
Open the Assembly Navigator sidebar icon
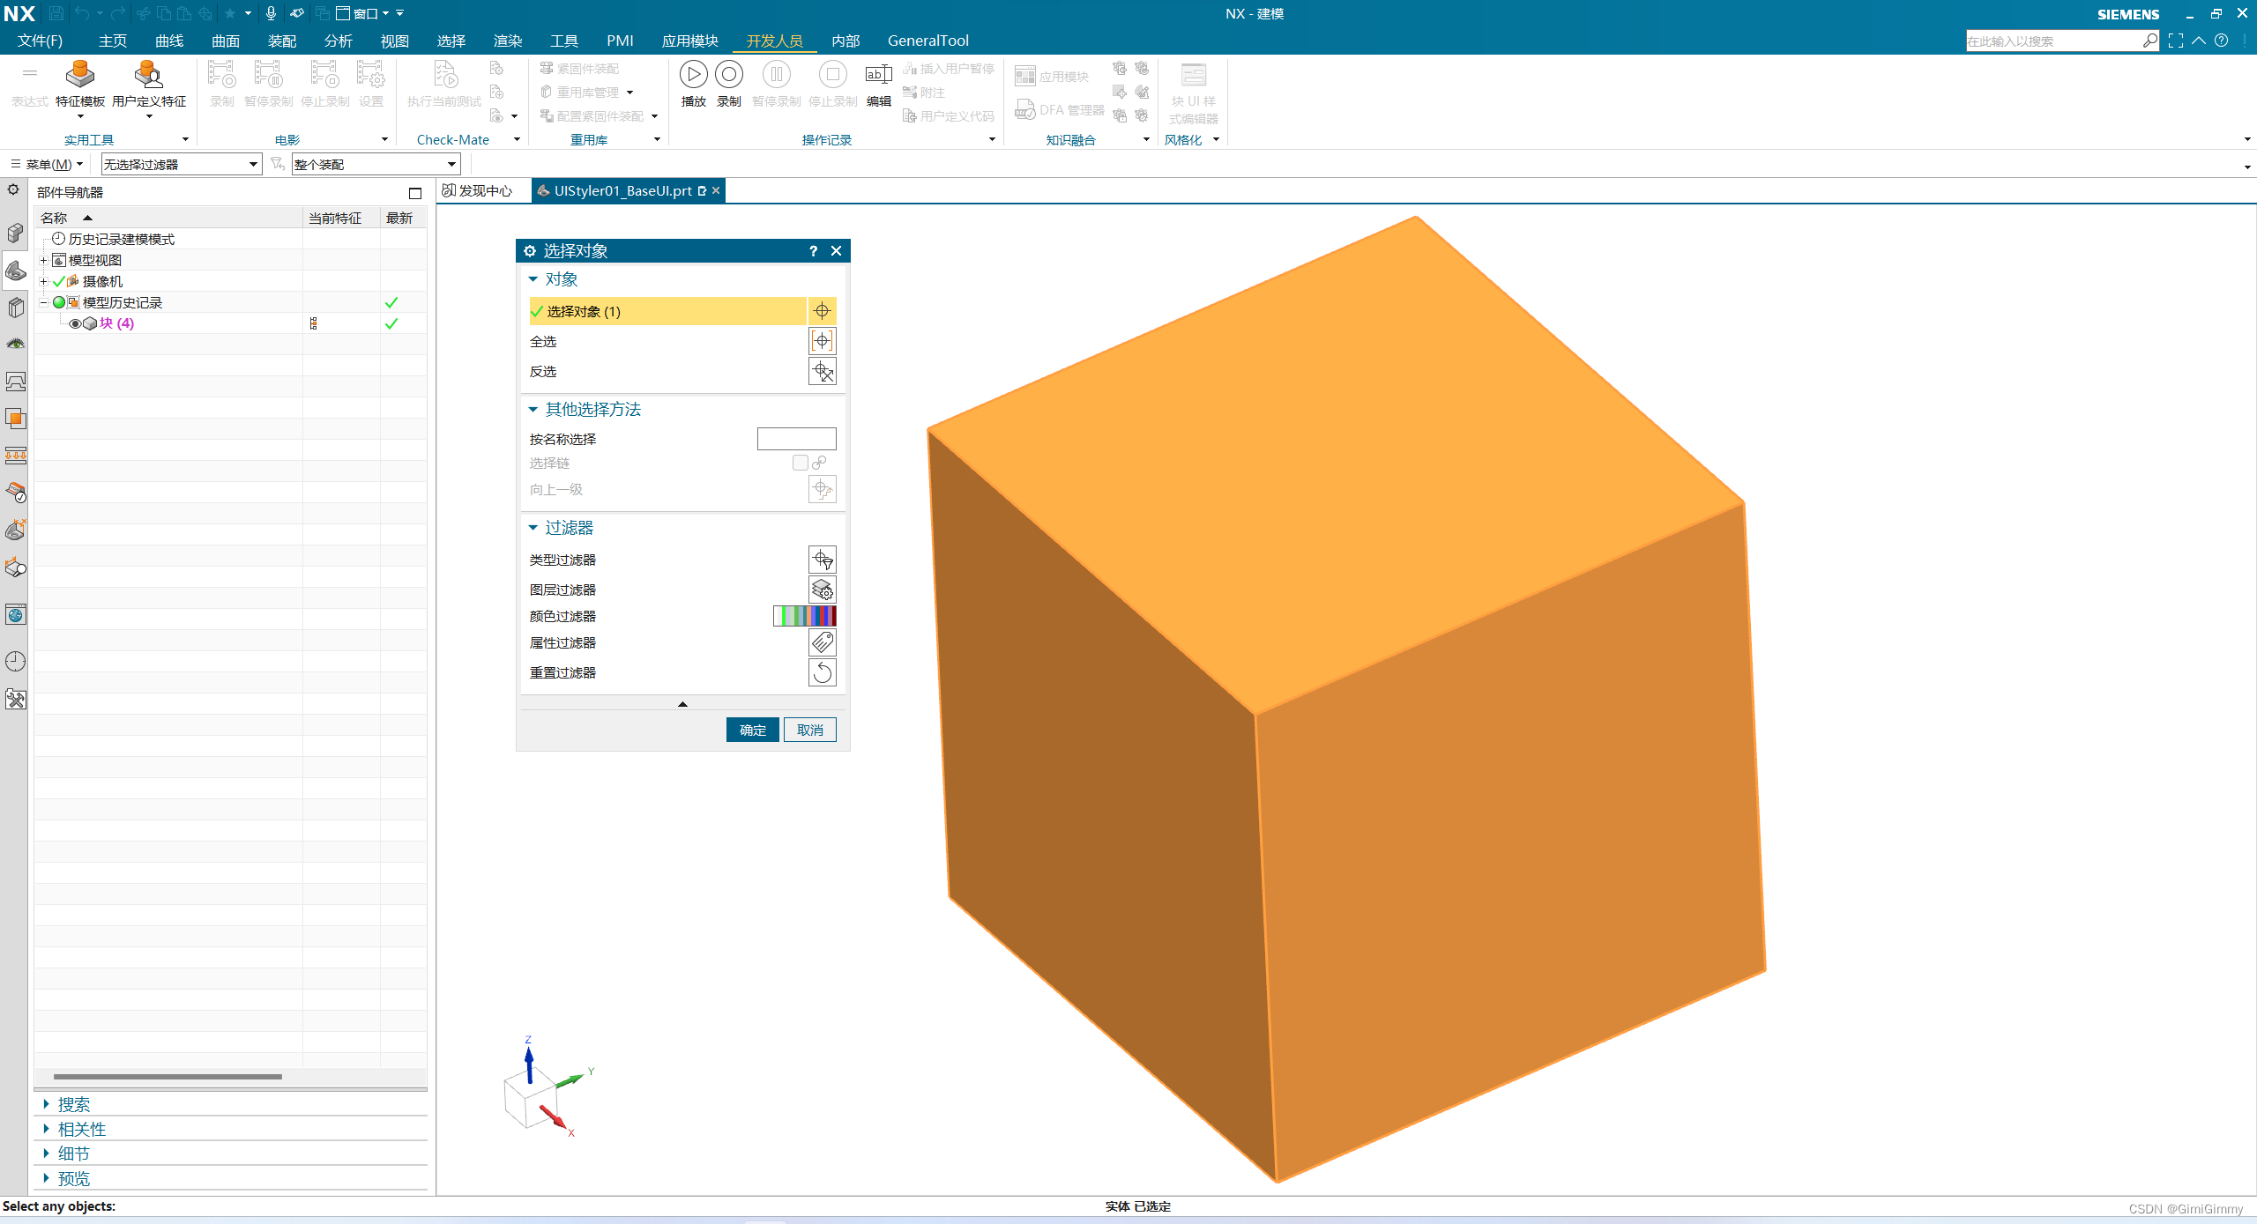[x=16, y=234]
